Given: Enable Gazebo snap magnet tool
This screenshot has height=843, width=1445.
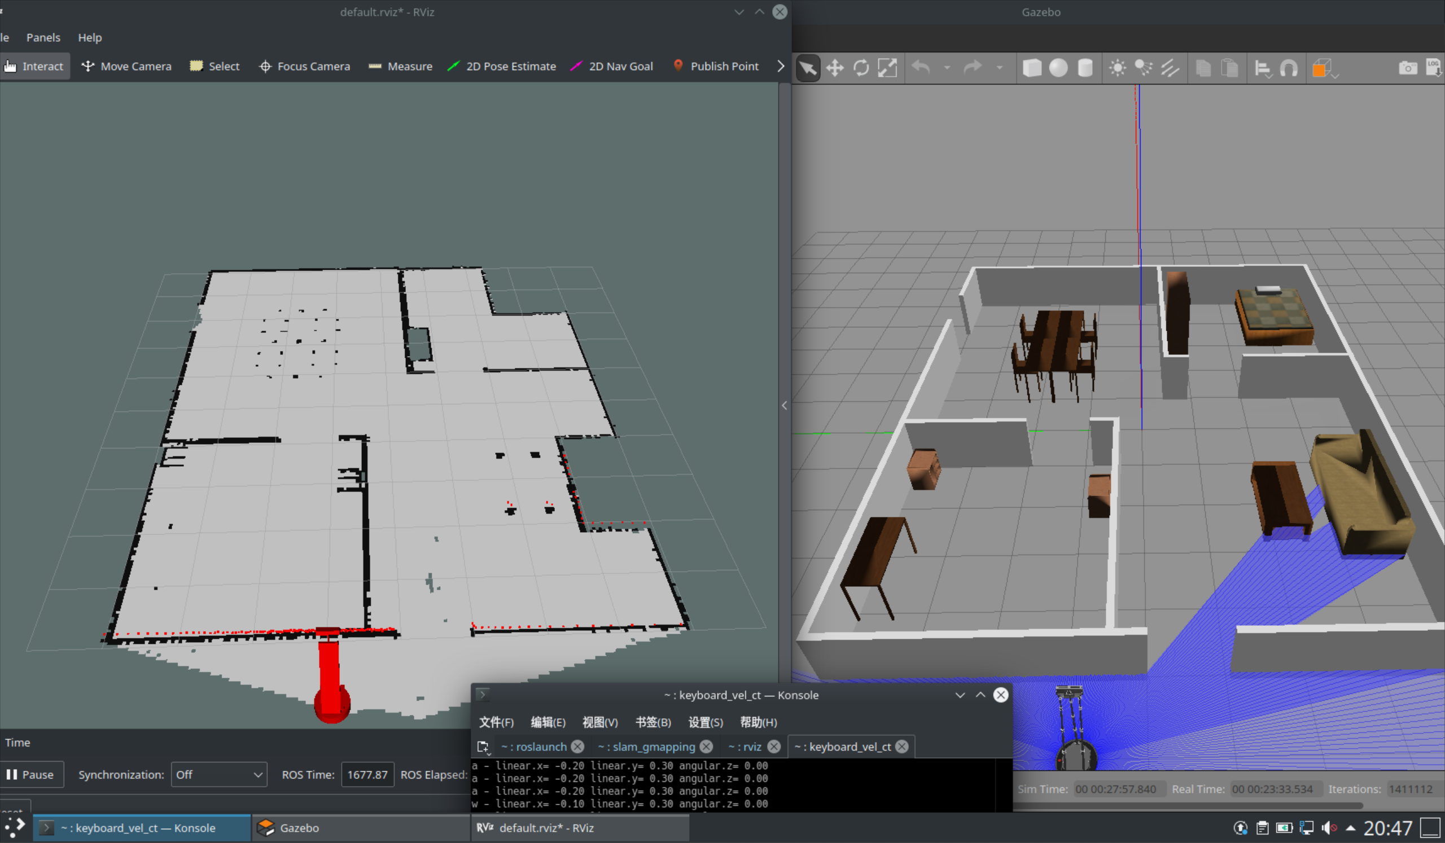Looking at the screenshot, I should (x=1289, y=69).
